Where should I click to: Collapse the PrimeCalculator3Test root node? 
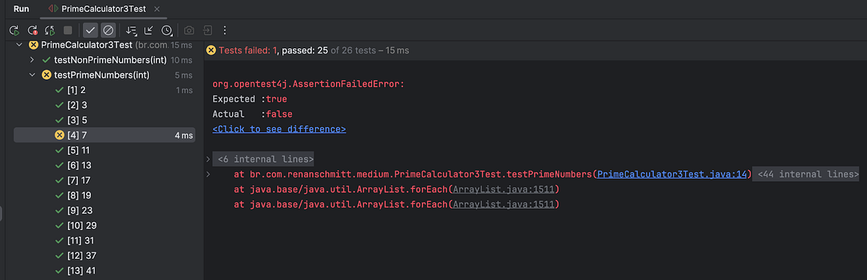[x=18, y=45]
